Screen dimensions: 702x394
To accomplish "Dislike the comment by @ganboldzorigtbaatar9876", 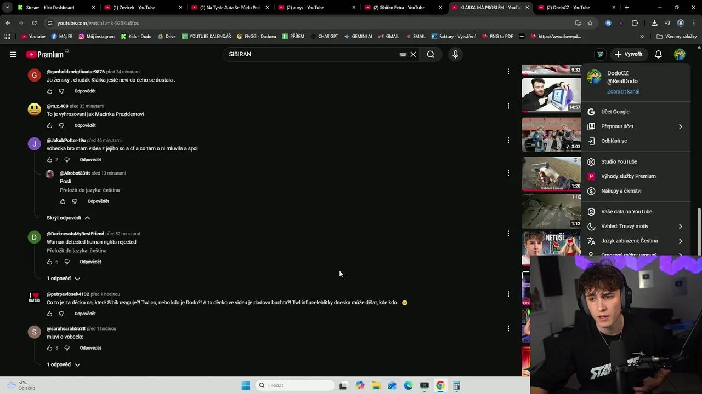I will click(x=61, y=91).
